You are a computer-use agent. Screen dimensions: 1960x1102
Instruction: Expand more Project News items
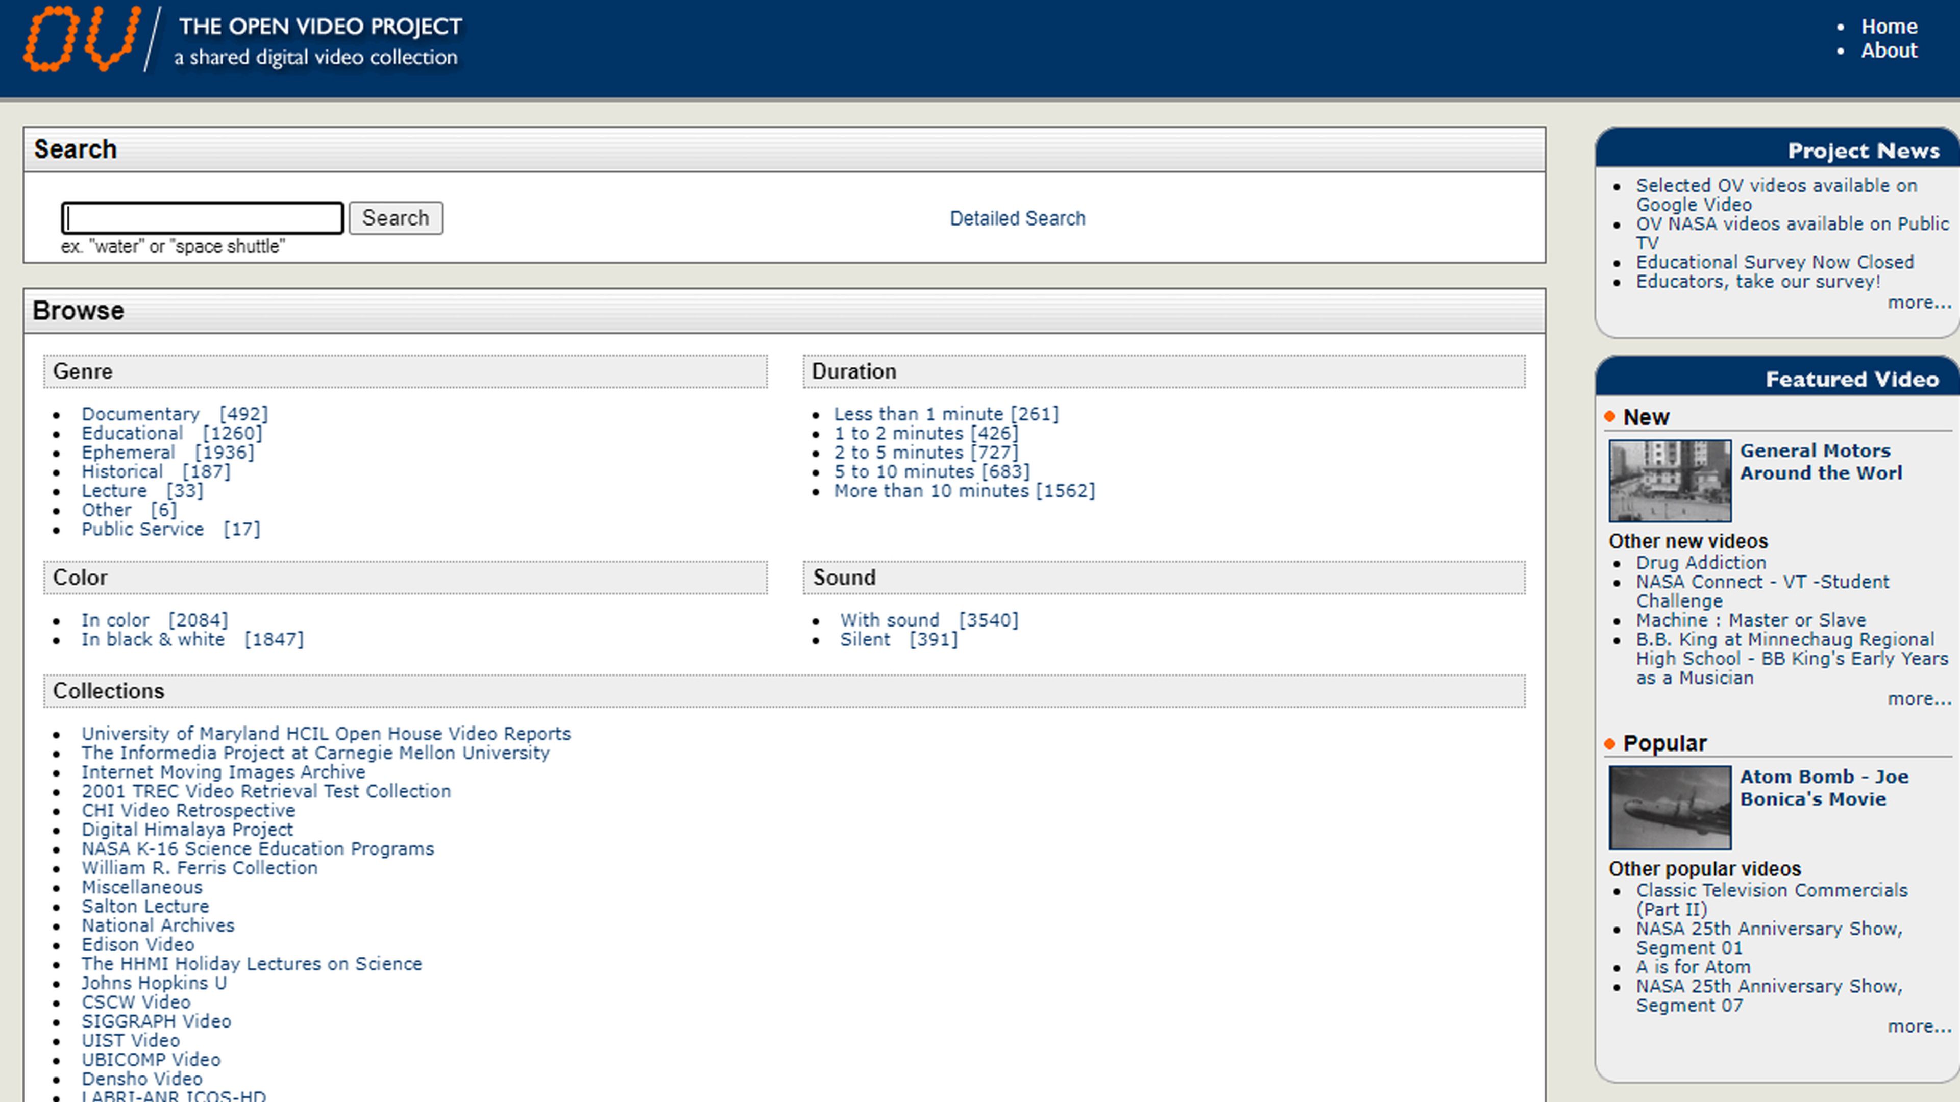(1918, 303)
